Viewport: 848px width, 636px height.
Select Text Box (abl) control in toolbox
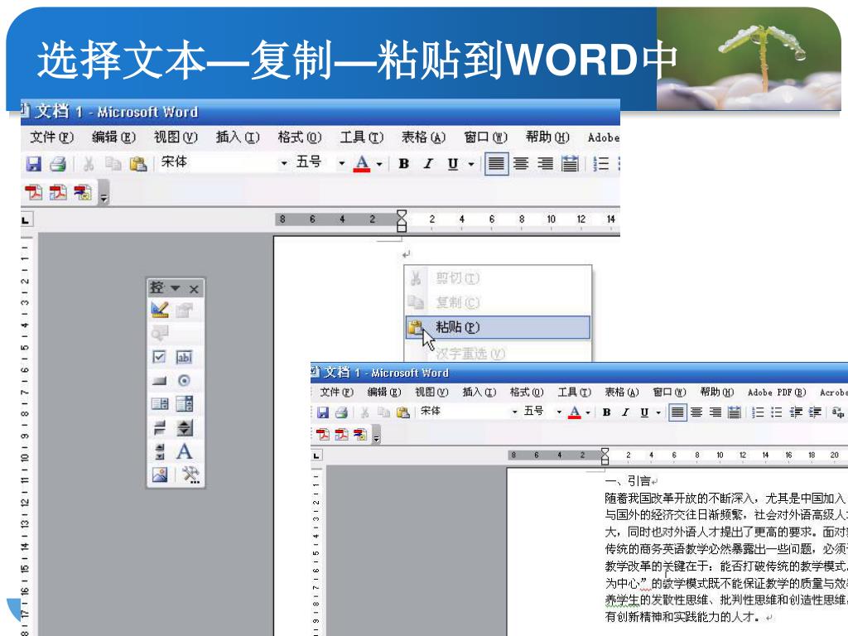click(x=184, y=357)
